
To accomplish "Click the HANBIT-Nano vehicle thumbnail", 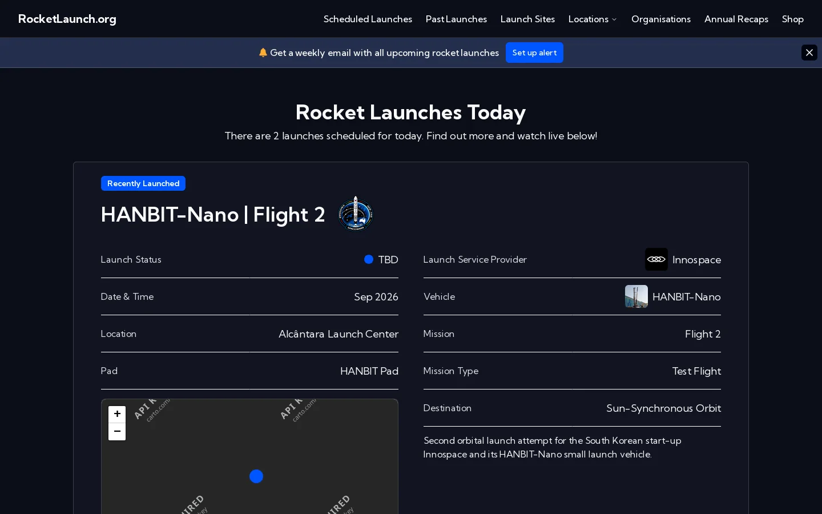I will click(x=636, y=296).
